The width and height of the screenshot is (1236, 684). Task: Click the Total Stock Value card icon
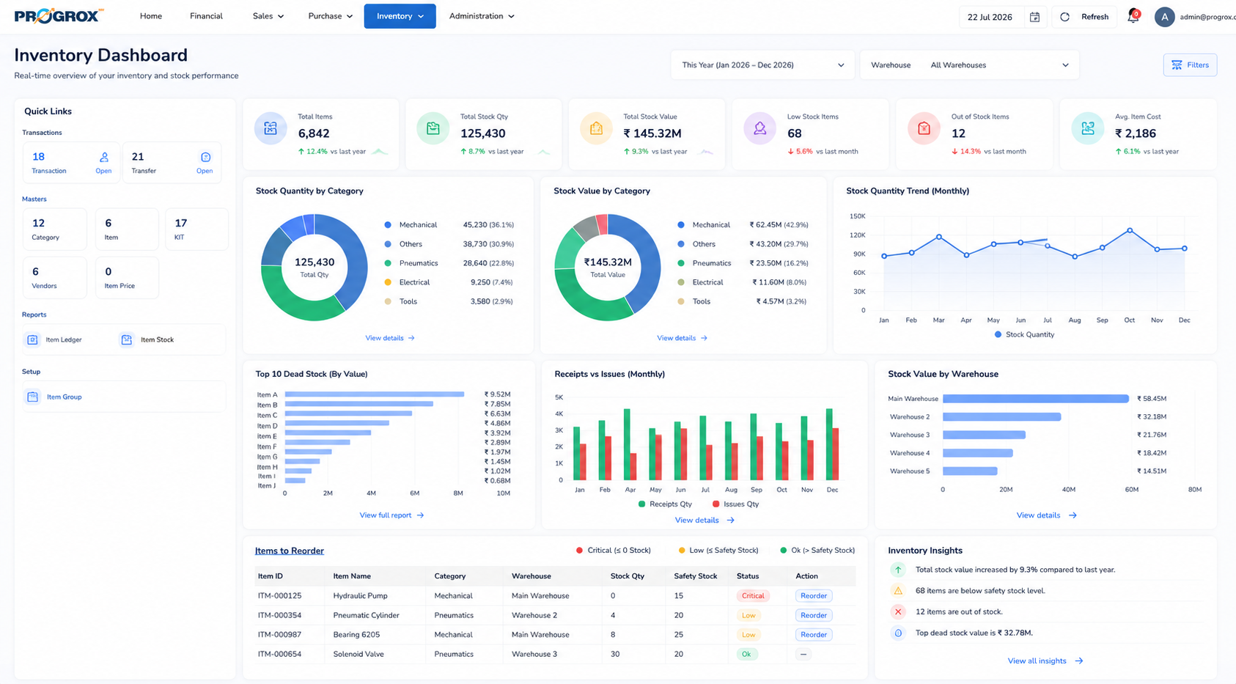click(596, 129)
